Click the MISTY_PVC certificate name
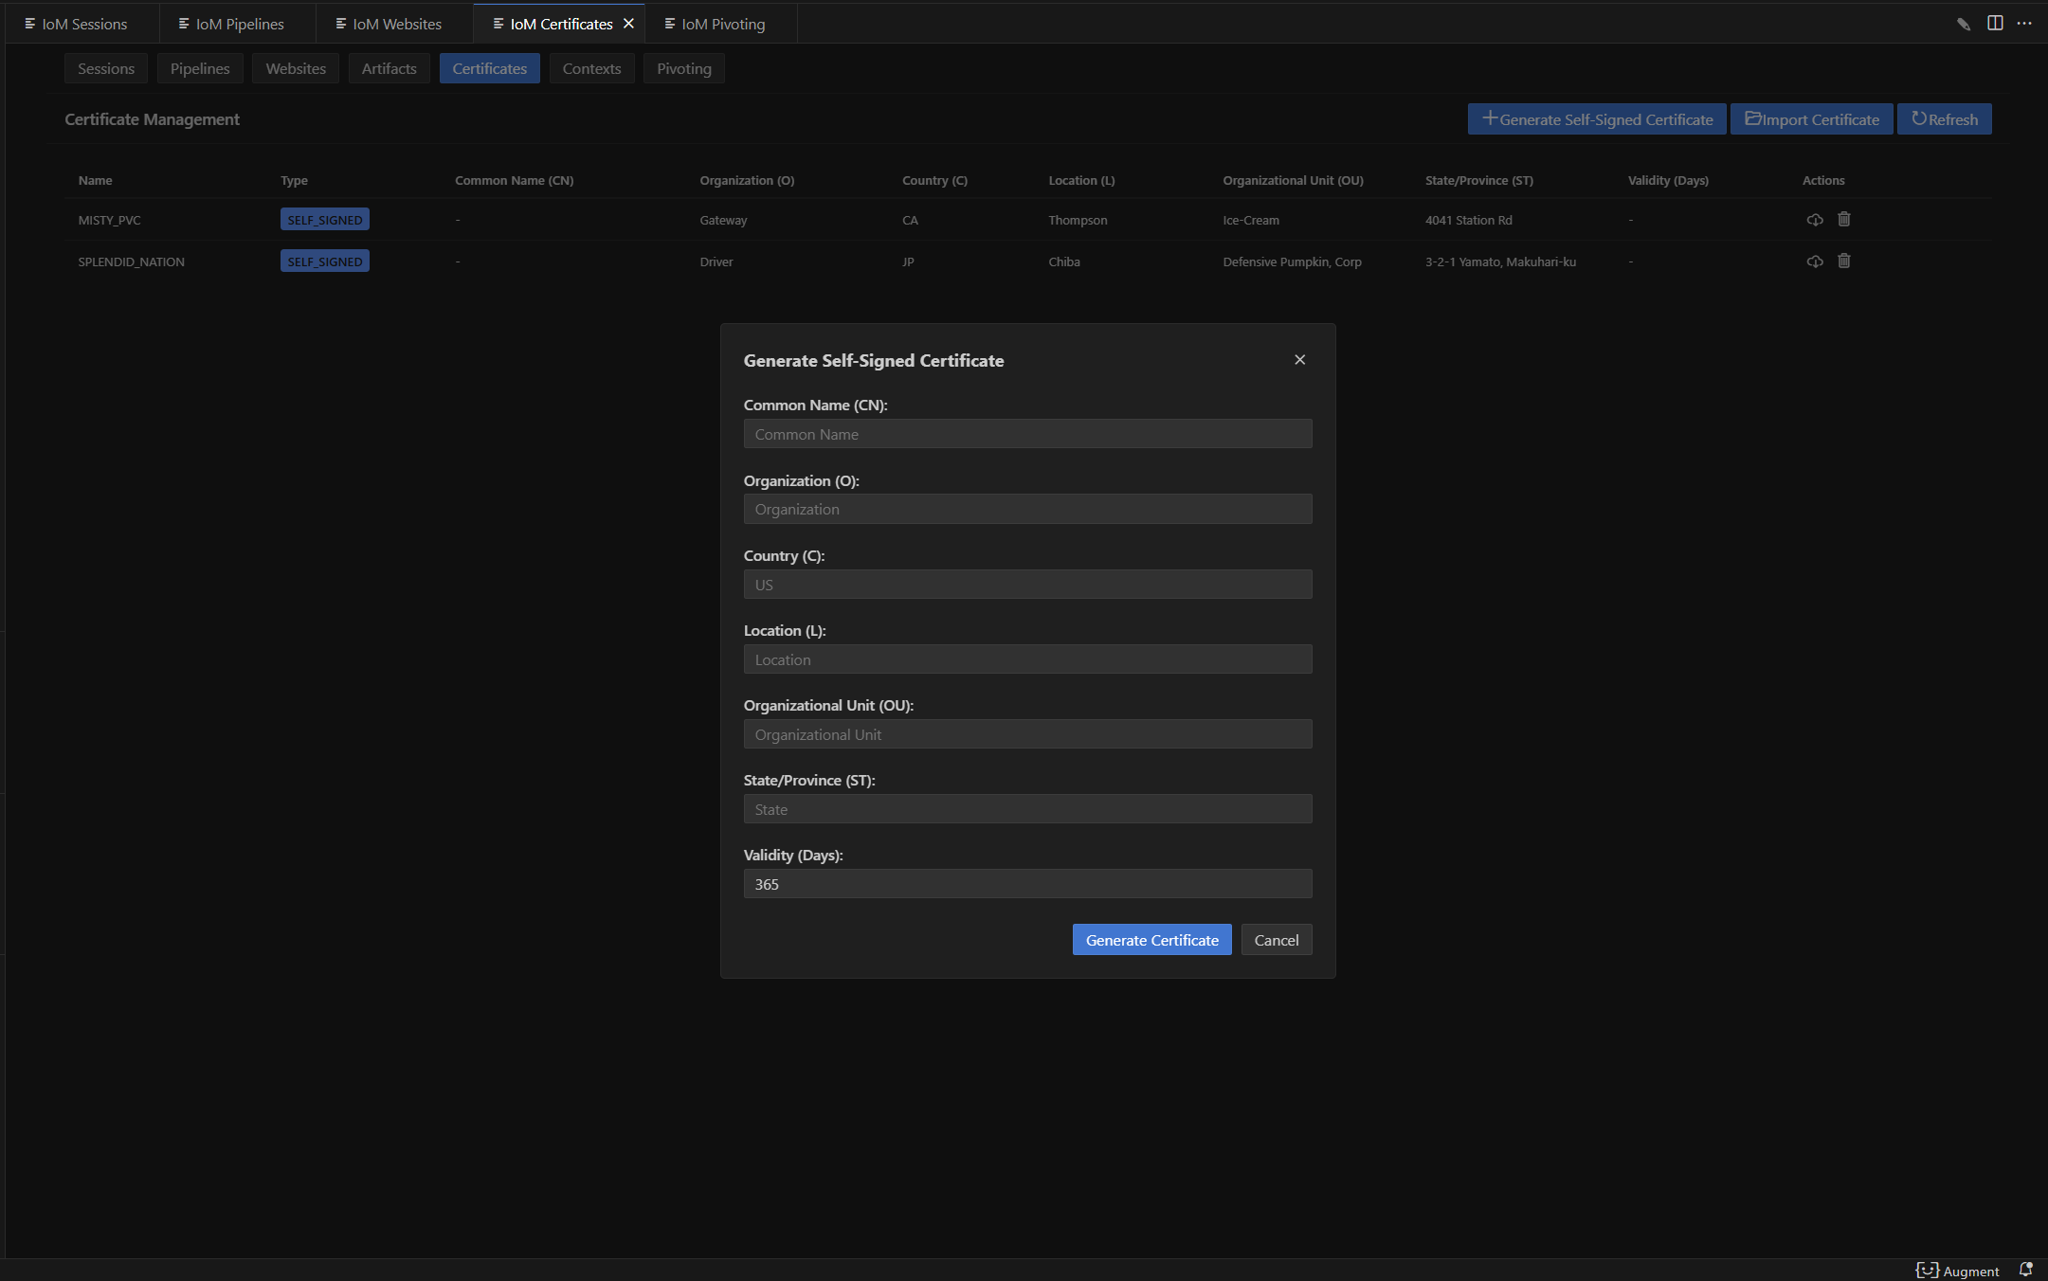2048x1281 pixels. tap(109, 220)
